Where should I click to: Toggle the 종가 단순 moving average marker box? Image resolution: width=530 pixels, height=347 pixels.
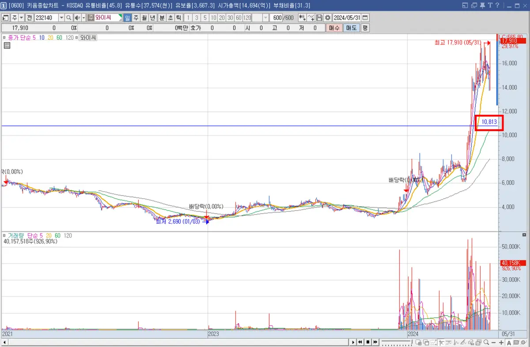click(4, 38)
